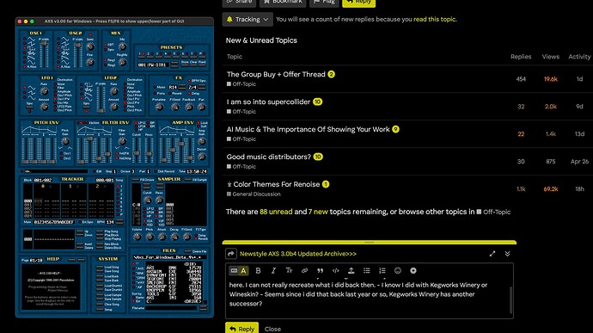Toggle the rich text editor mode switch
This screenshot has width=593, height=333.
(x=239, y=270)
